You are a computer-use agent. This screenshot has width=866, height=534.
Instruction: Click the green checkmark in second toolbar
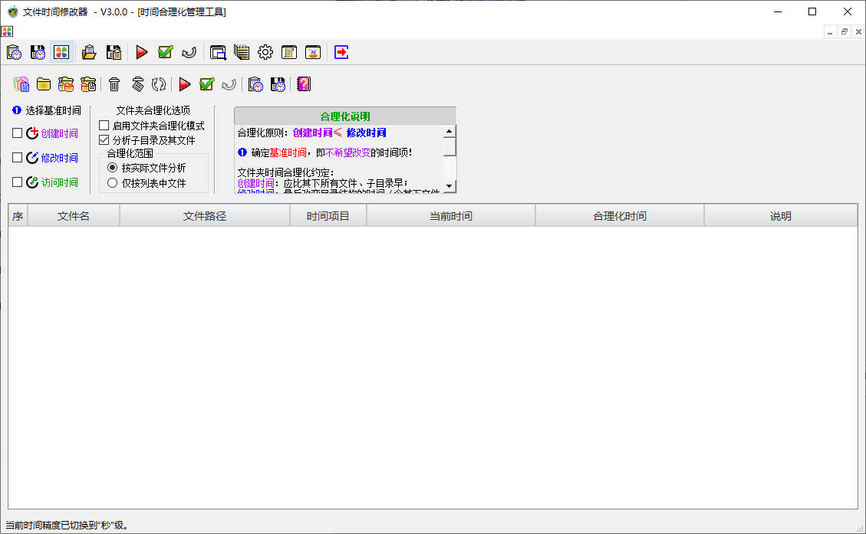click(206, 84)
